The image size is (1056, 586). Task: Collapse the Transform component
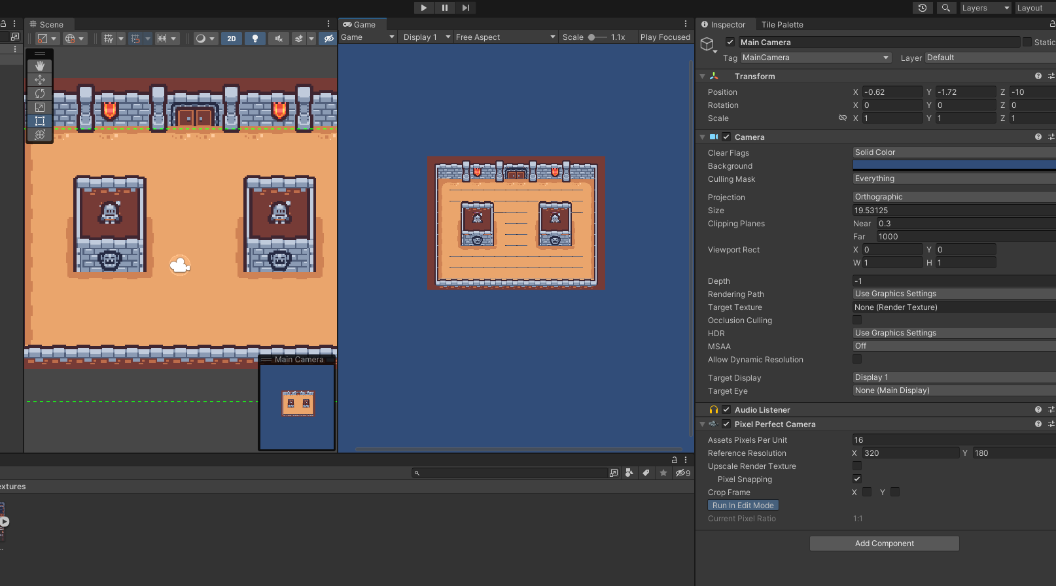703,77
